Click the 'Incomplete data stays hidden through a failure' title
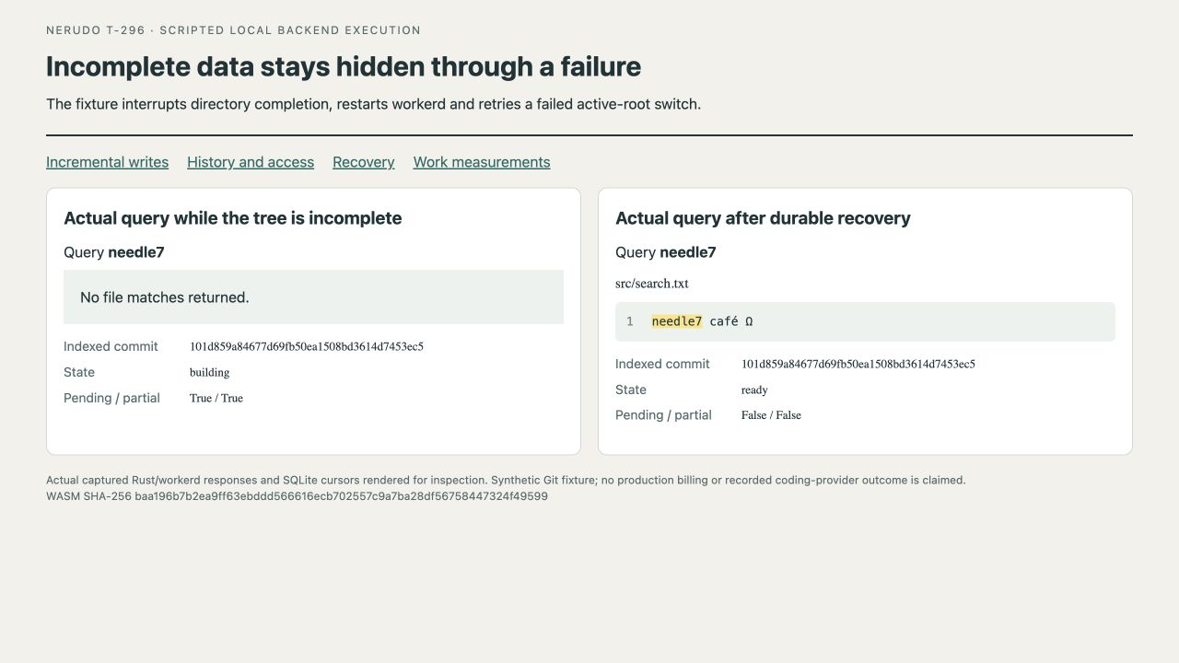This screenshot has height=663, width=1179. coord(344,66)
